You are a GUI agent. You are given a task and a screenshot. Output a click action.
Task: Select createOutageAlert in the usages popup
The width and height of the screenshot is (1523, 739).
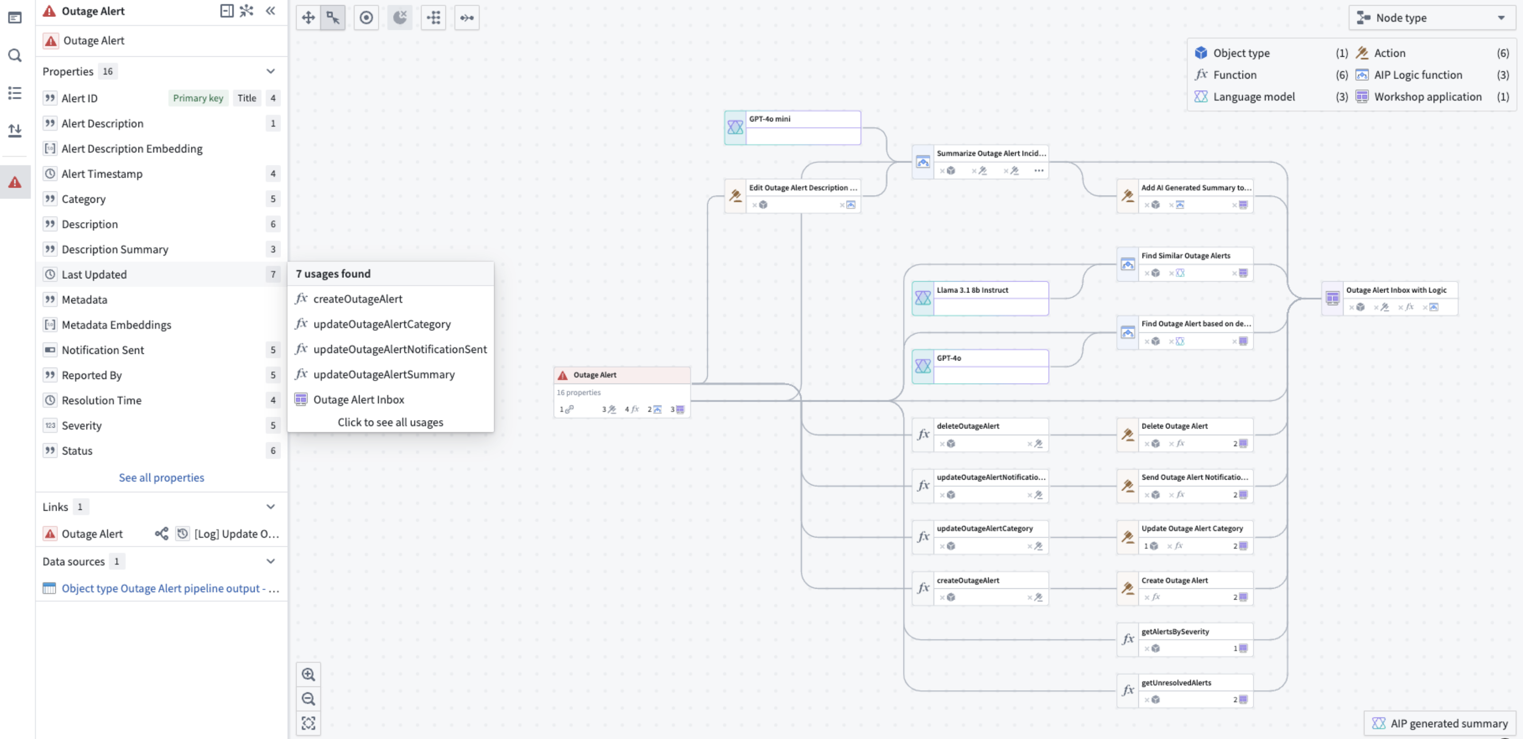point(358,299)
